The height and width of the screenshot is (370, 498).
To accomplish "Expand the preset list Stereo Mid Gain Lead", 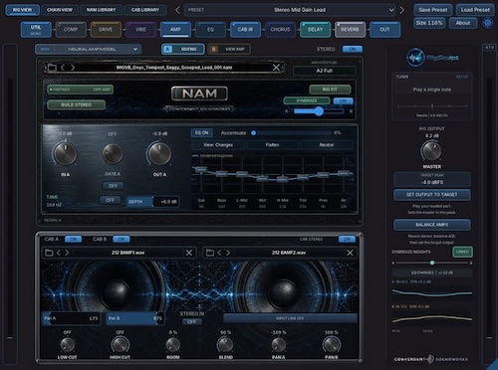I will tap(290, 10).
